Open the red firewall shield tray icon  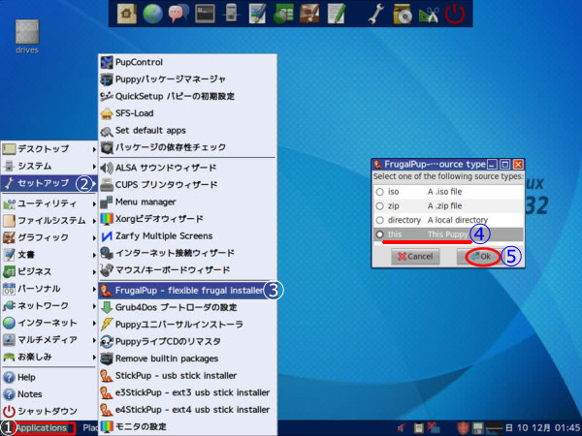click(x=463, y=428)
